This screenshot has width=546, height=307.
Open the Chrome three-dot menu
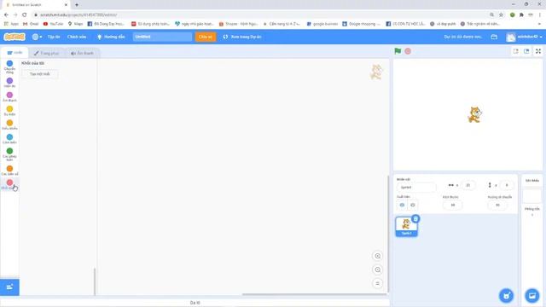pos(540,15)
